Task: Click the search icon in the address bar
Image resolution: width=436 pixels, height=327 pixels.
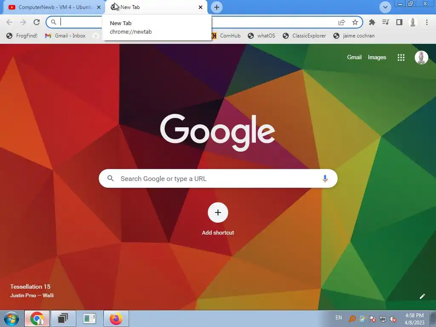Action: coord(53,22)
